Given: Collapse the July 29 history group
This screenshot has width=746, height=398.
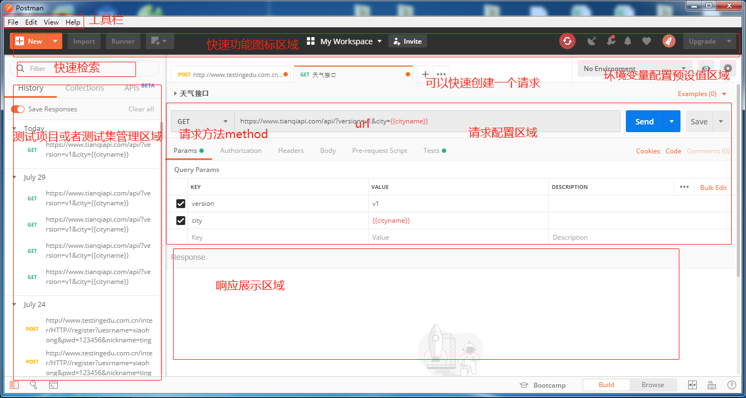Looking at the screenshot, I should point(15,177).
